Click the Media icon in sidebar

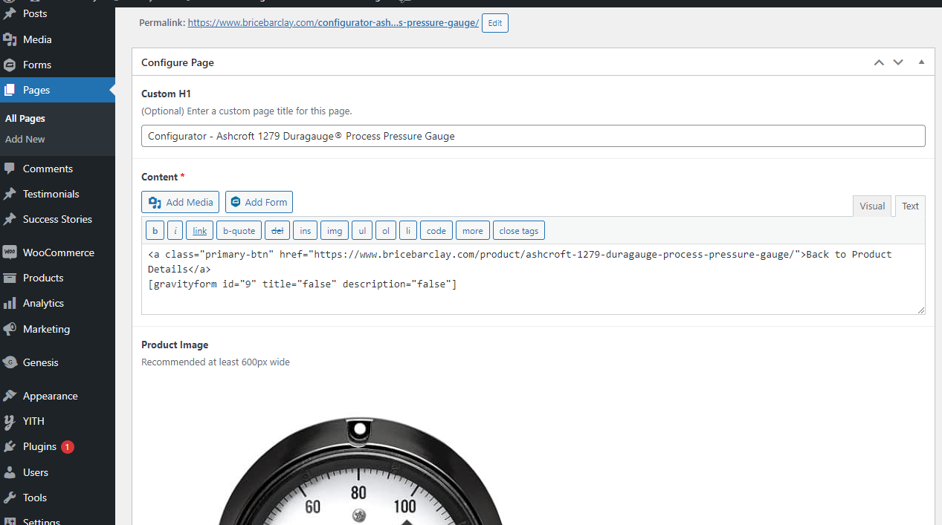(10, 39)
